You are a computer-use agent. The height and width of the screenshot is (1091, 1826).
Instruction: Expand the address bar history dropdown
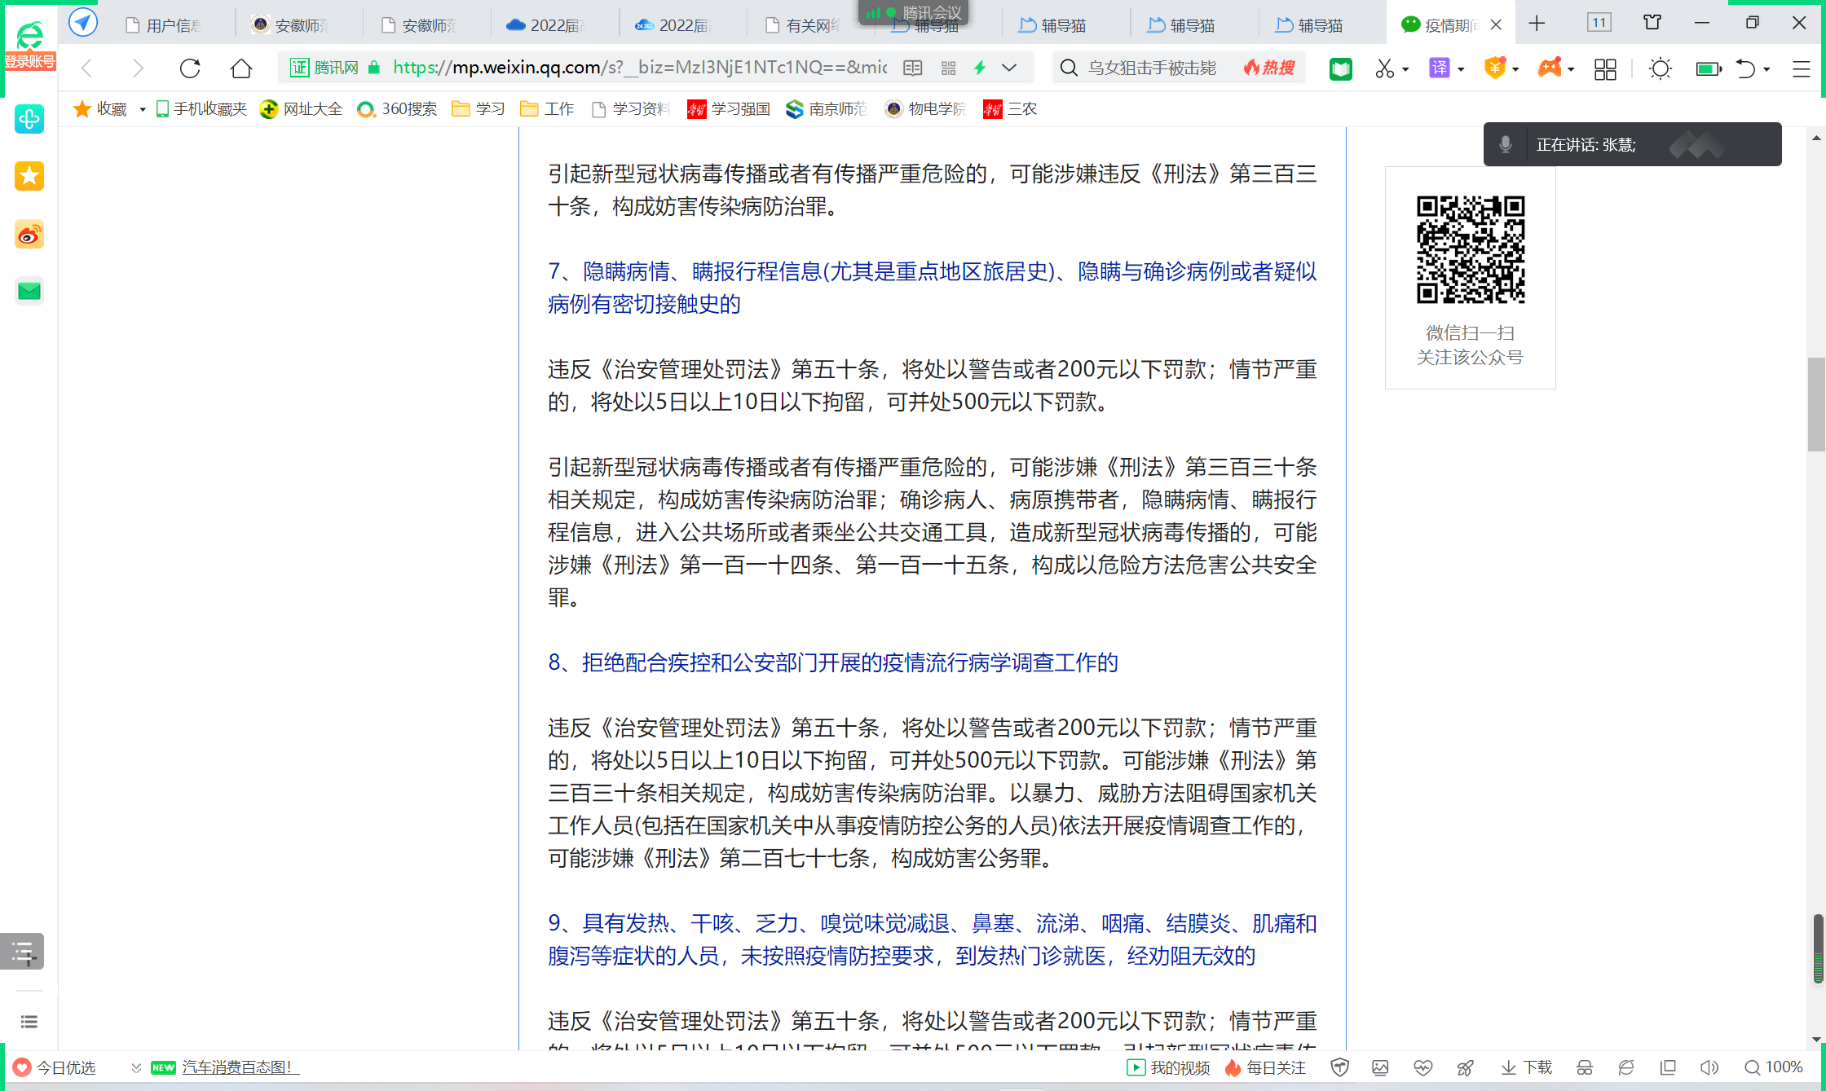tap(1009, 68)
